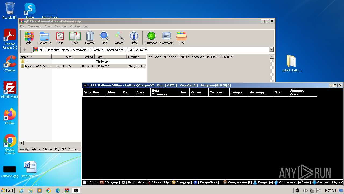This screenshot has width=344, height=194.
Task: Click the Test archive icon
Action: point(60,38)
